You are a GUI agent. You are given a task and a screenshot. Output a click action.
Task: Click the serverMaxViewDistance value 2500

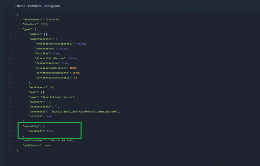pyautogui.click(x=75, y=73)
